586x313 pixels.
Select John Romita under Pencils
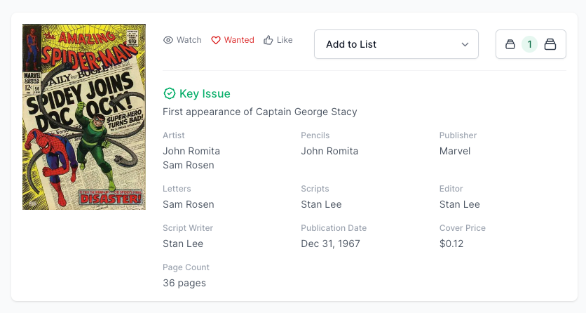(x=329, y=151)
